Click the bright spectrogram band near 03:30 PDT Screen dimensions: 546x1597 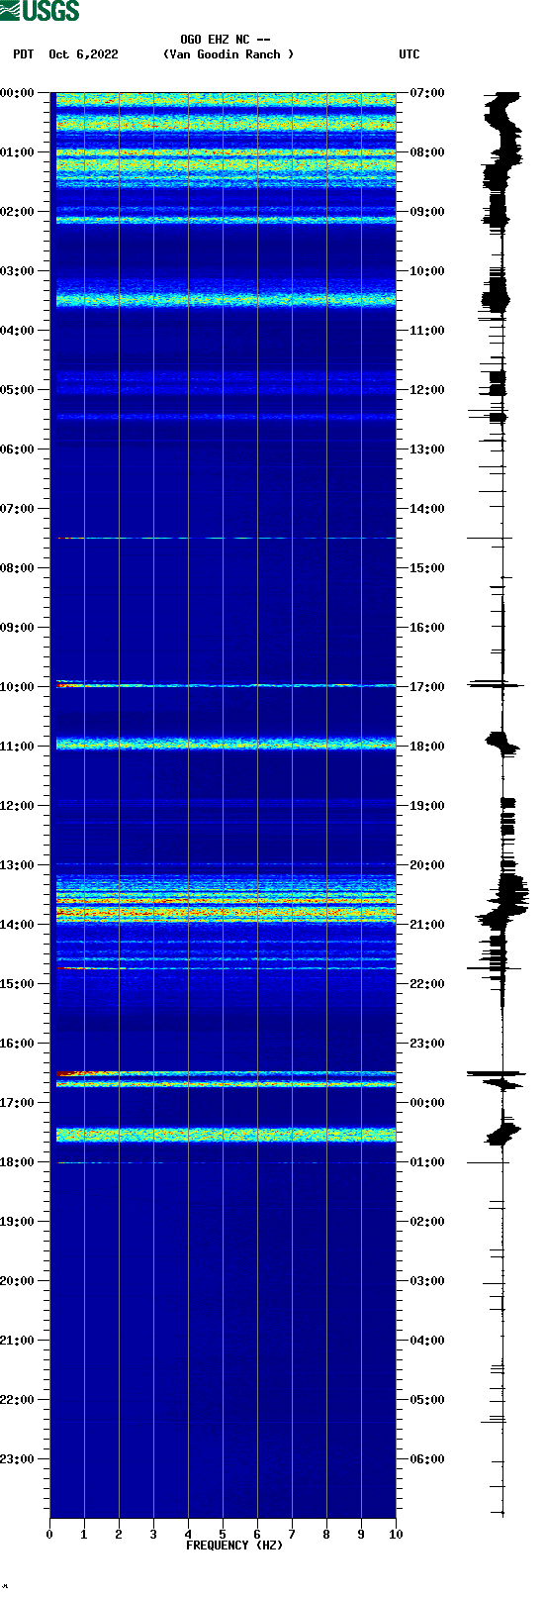226,299
